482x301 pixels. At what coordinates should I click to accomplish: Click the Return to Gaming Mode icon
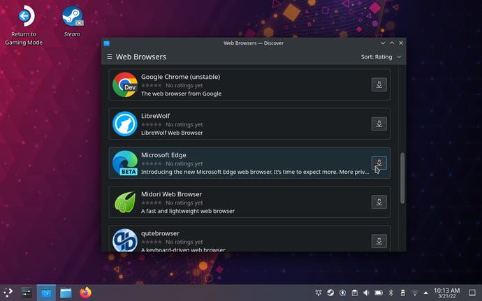click(x=25, y=17)
